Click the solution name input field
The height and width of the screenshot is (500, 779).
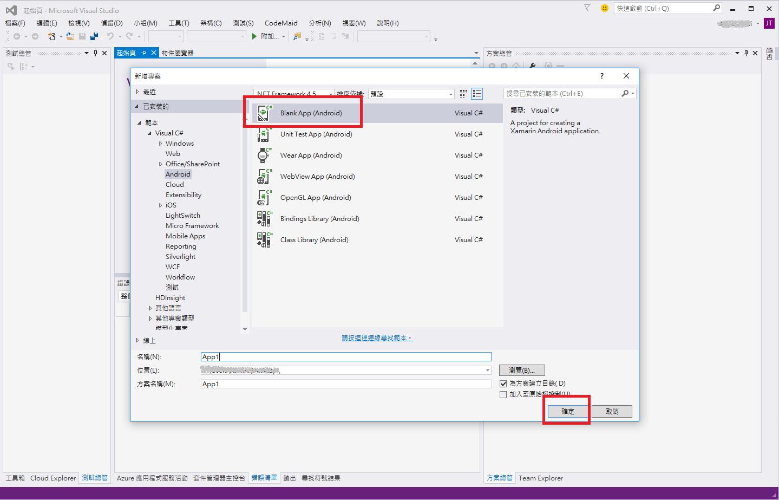click(346, 384)
